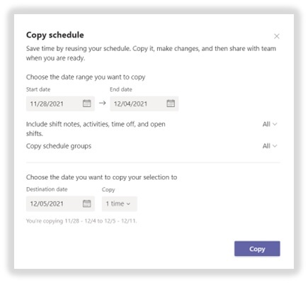Click the Save time by reusing description text
This screenshot has width=308, height=283.
click(151, 53)
